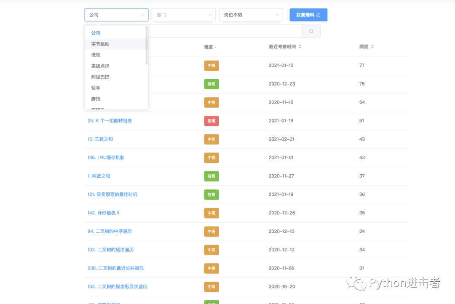Open the problem 25. K 个一组翻转链表
455x304 pixels.
[x=110, y=121]
